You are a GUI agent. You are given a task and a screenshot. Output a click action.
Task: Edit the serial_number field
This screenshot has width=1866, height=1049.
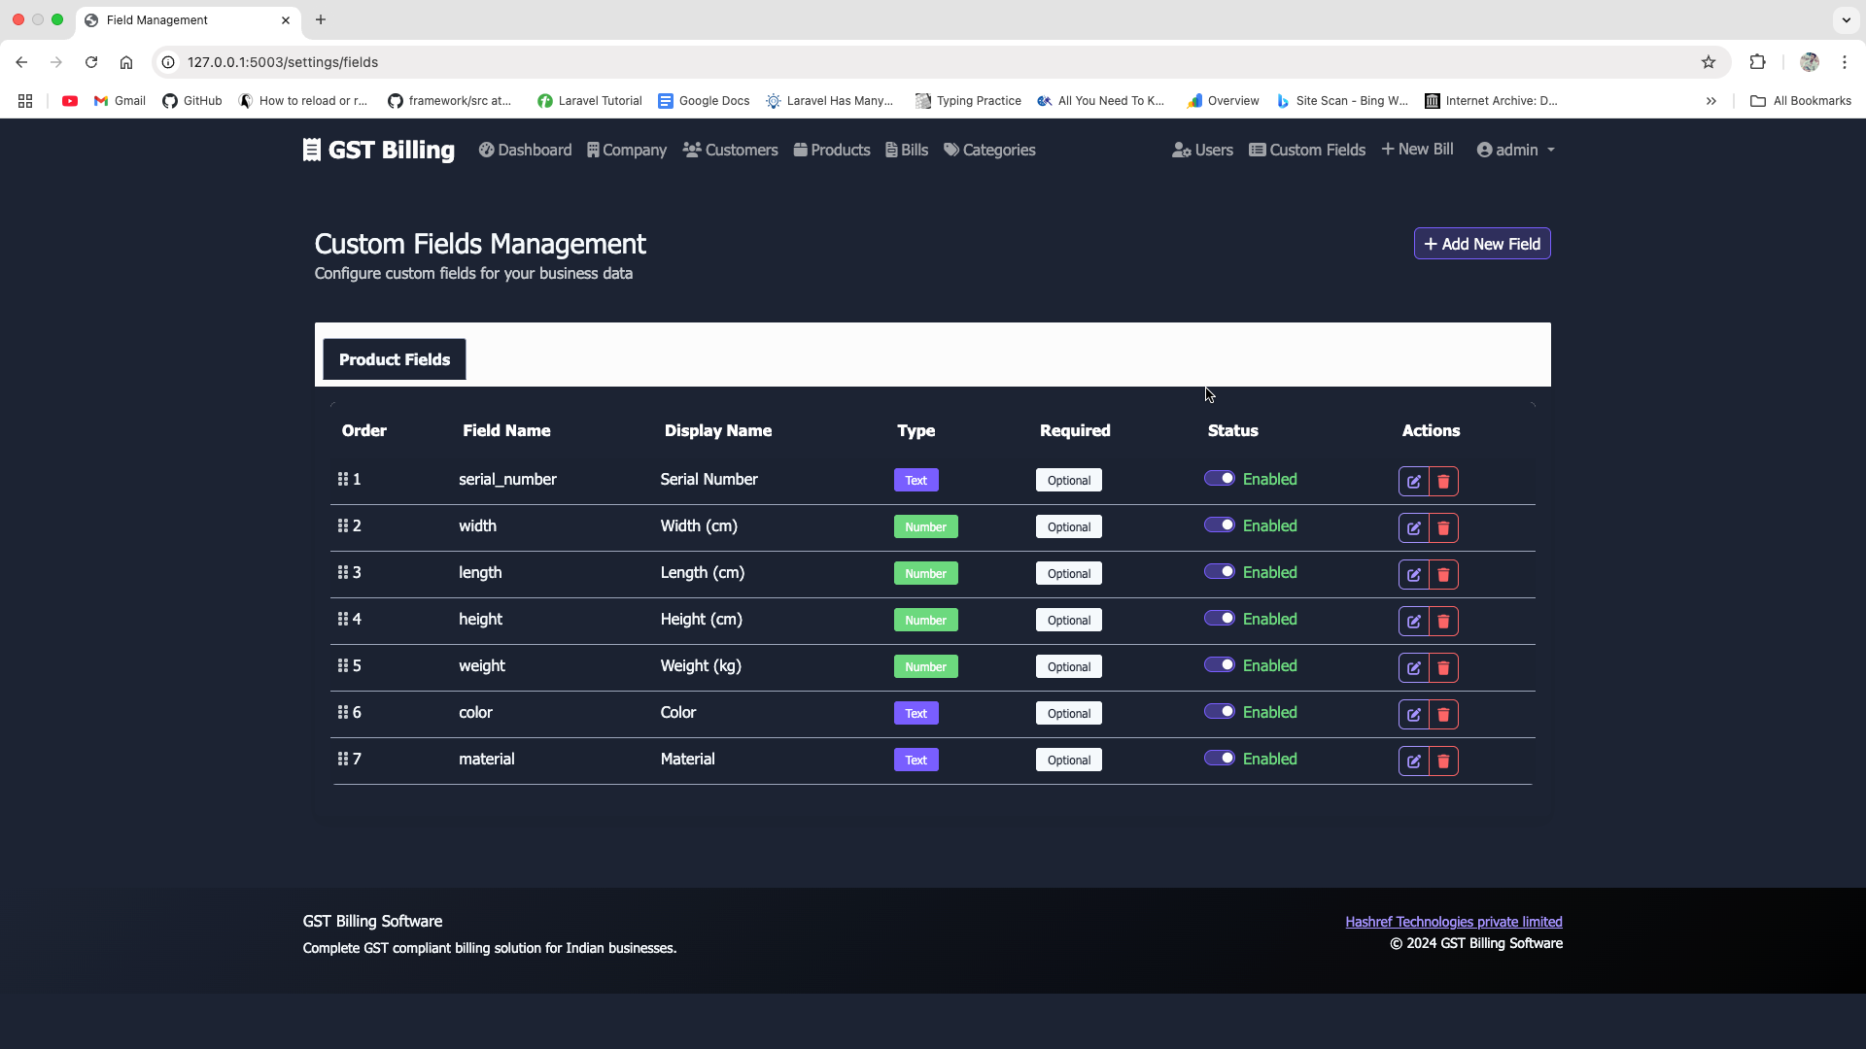1413,481
